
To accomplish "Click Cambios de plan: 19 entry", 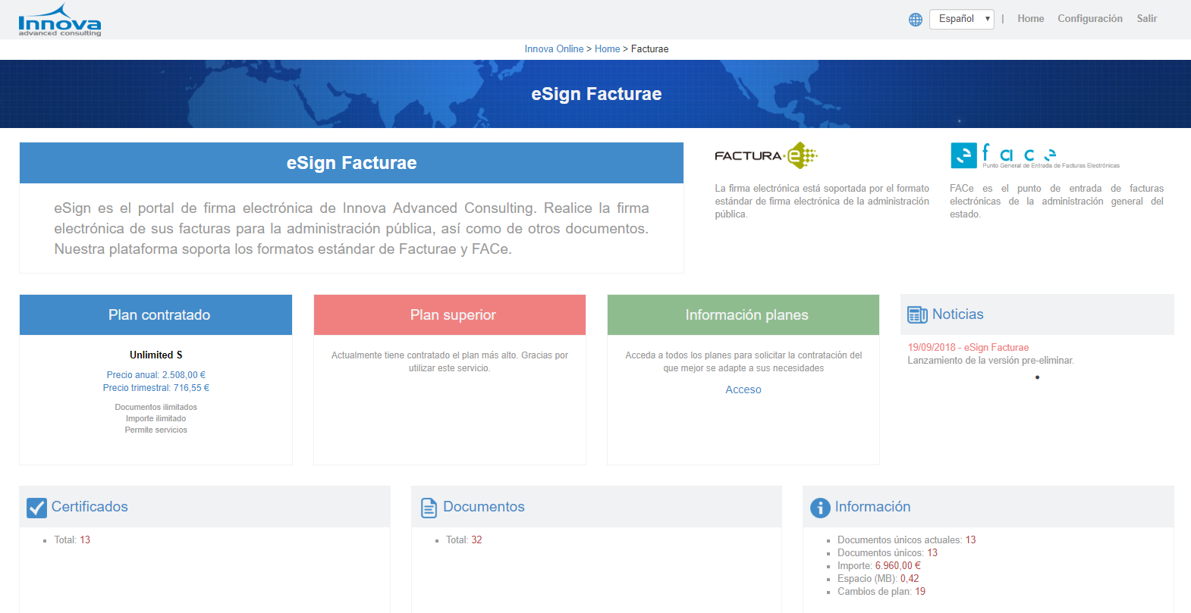I will (881, 592).
